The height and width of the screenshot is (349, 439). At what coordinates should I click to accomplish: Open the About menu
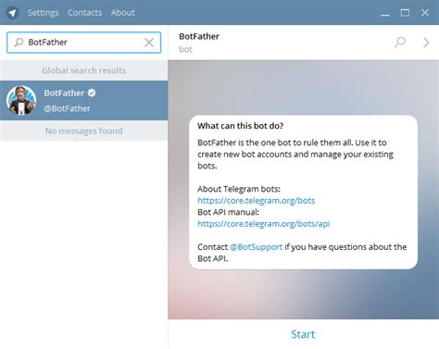click(123, 13)
